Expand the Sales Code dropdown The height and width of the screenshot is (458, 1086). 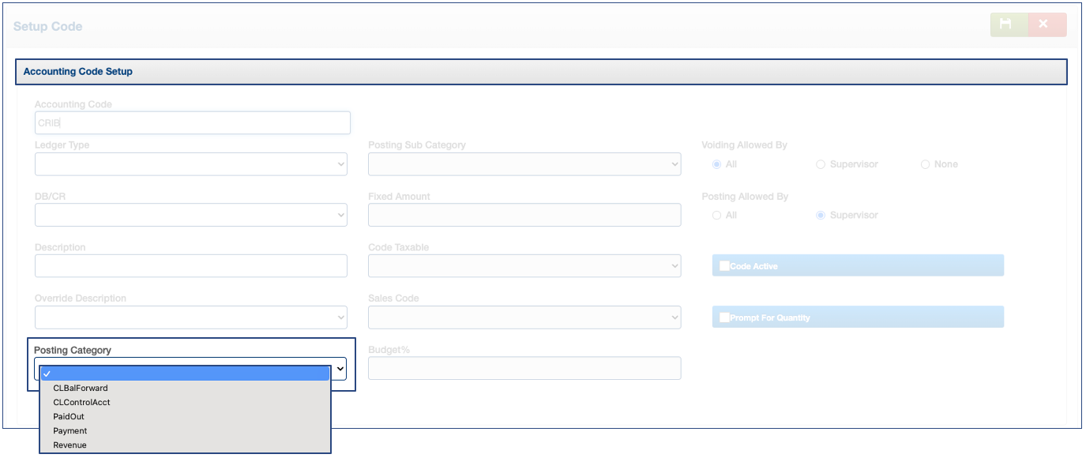[524, 317]
